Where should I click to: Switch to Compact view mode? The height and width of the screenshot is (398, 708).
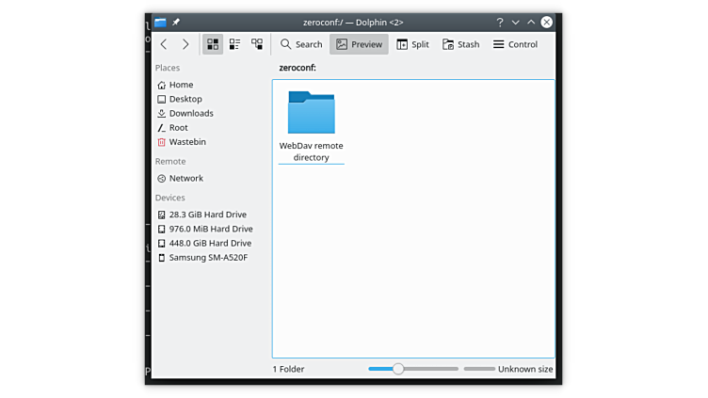click(x=234, y=44)
